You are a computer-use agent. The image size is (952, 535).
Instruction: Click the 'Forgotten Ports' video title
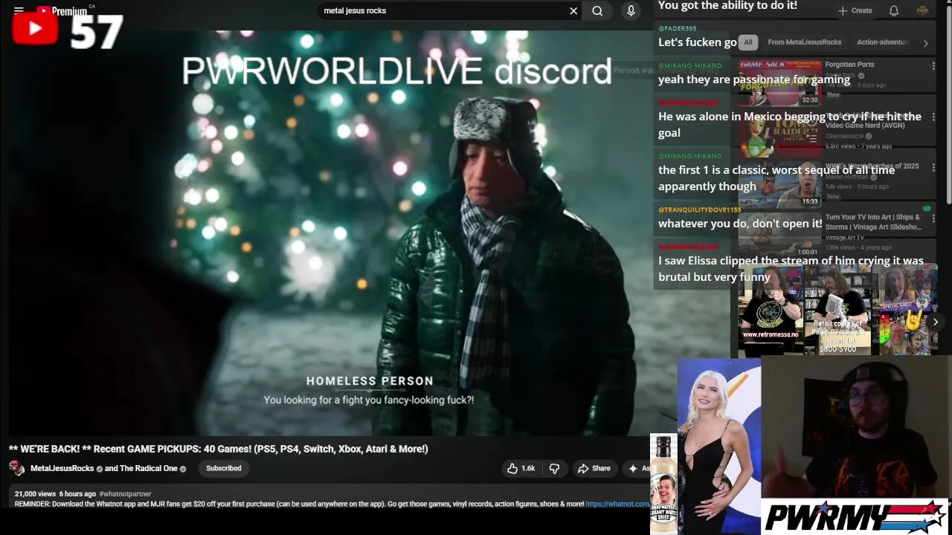(849, 65)
